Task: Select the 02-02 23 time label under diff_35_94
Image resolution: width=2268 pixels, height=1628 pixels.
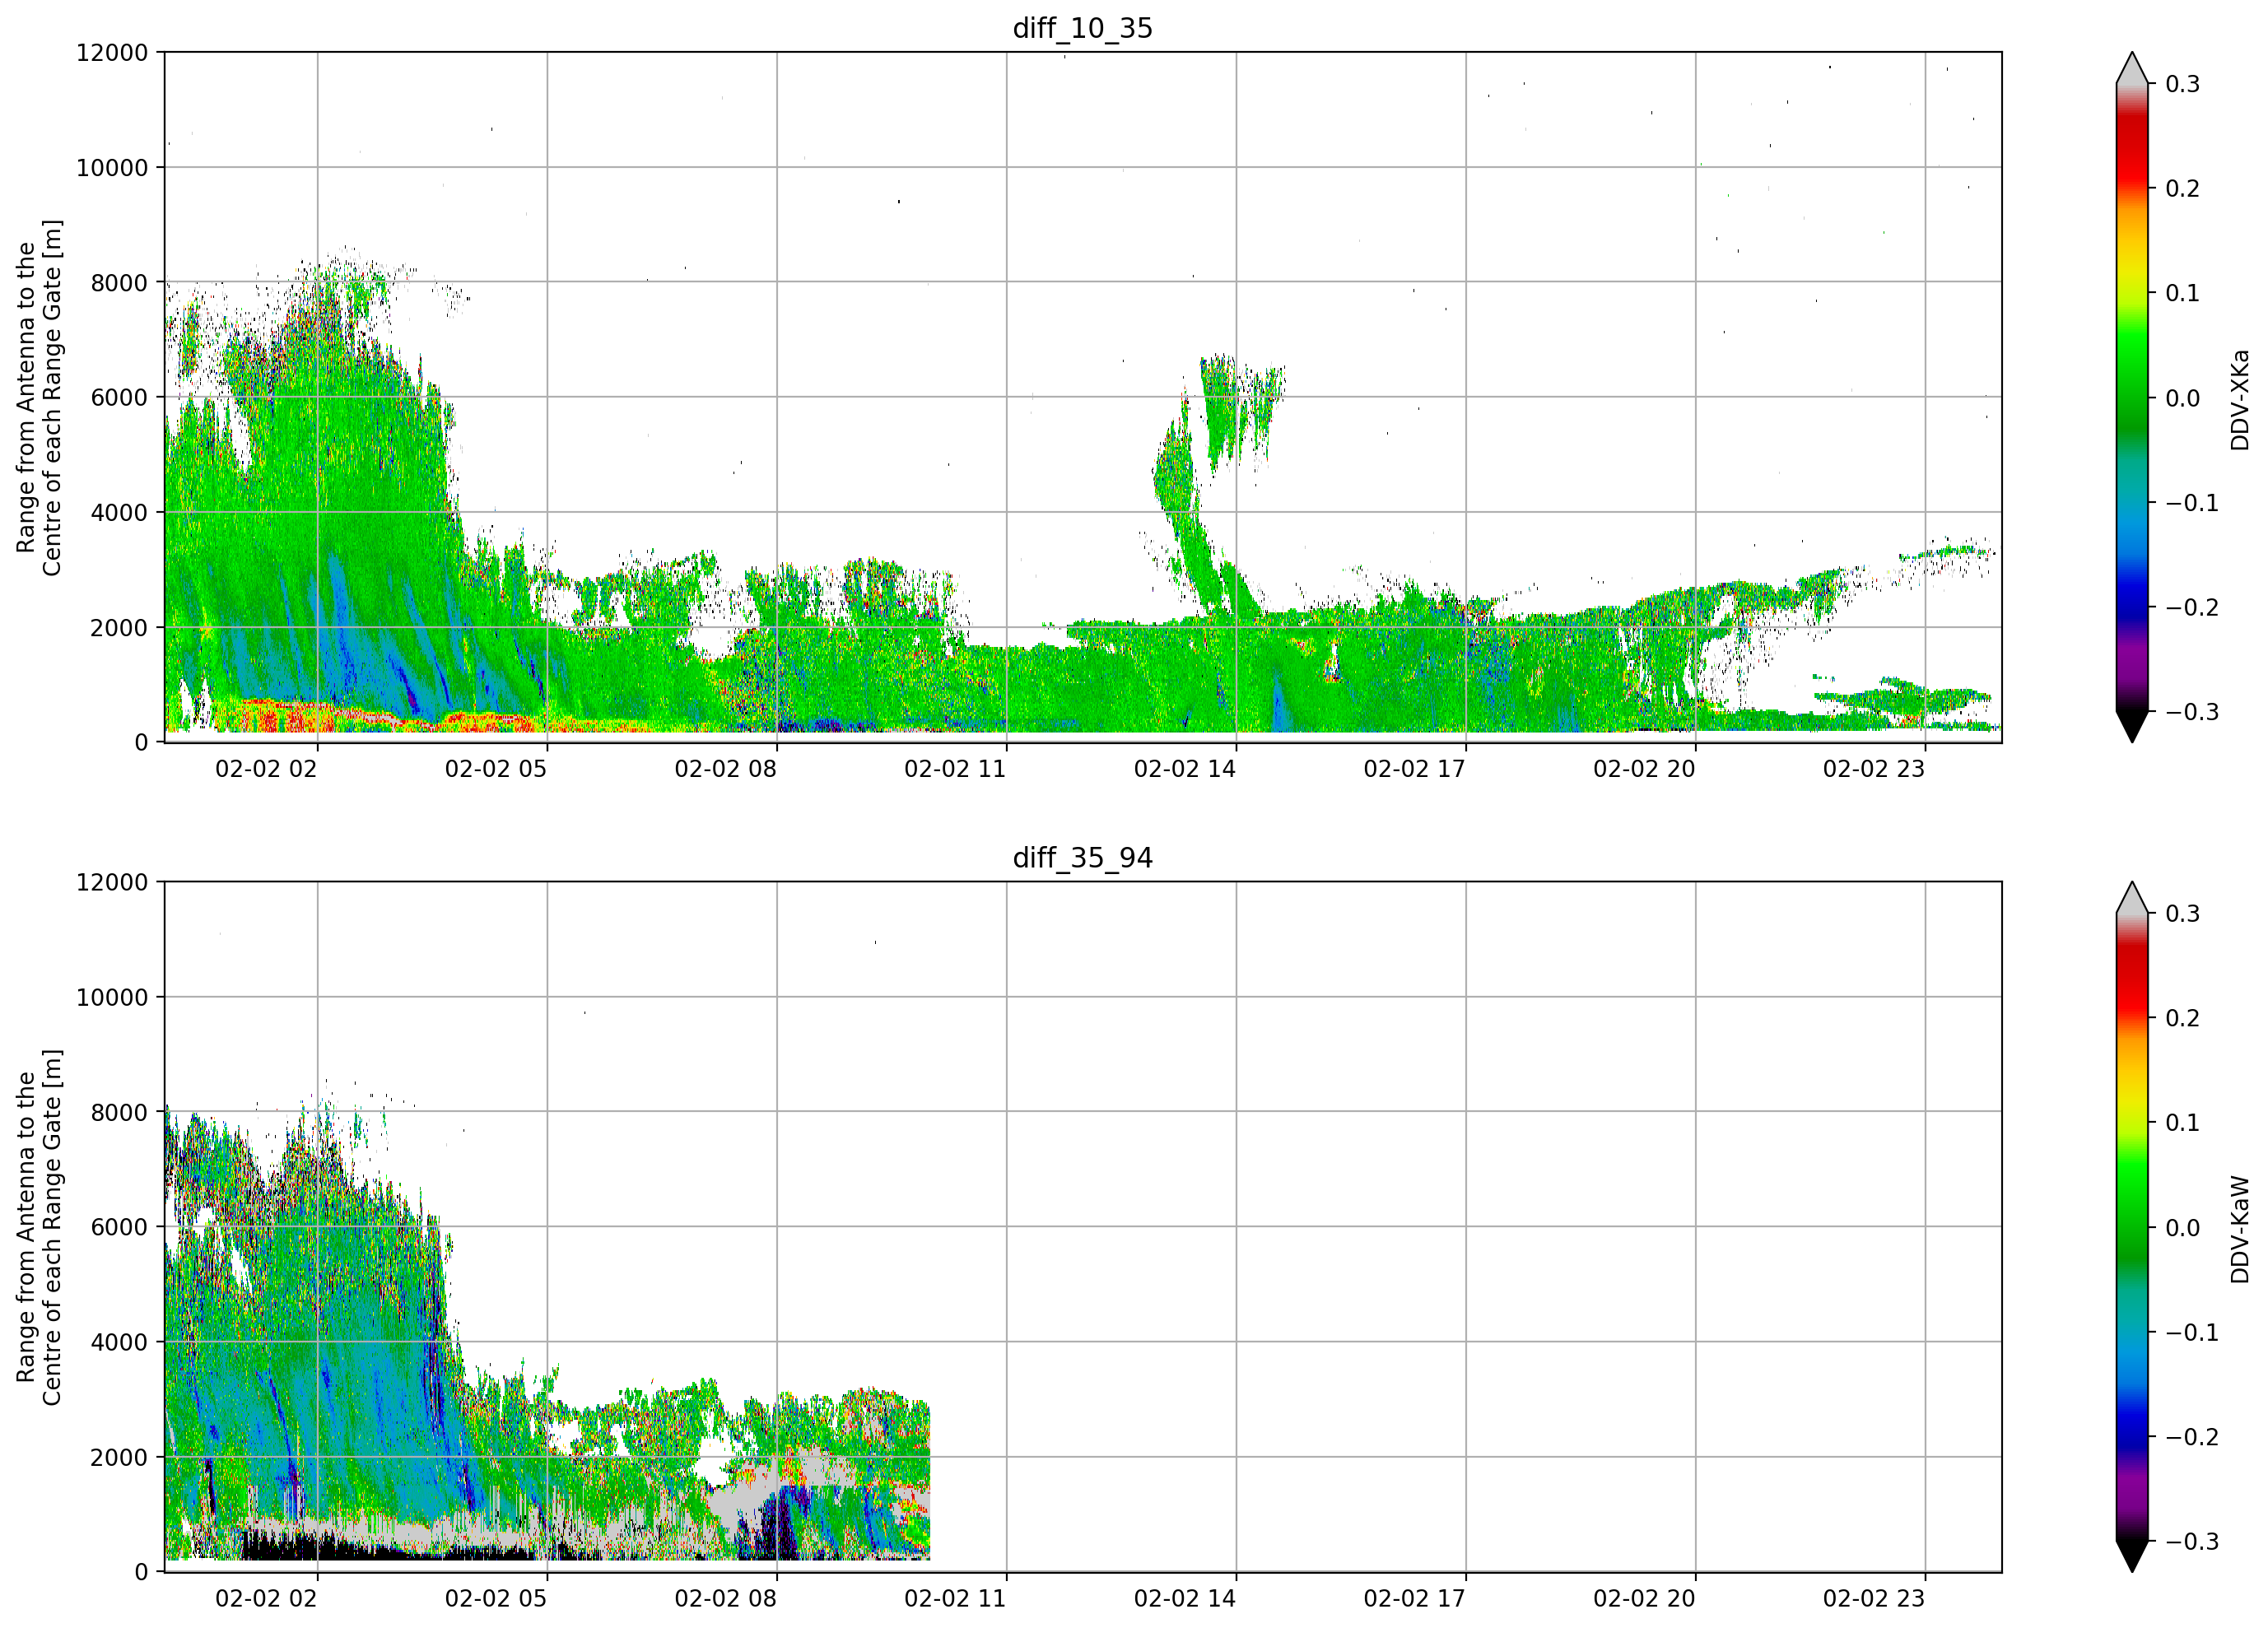Action: pos(1874,1598)
